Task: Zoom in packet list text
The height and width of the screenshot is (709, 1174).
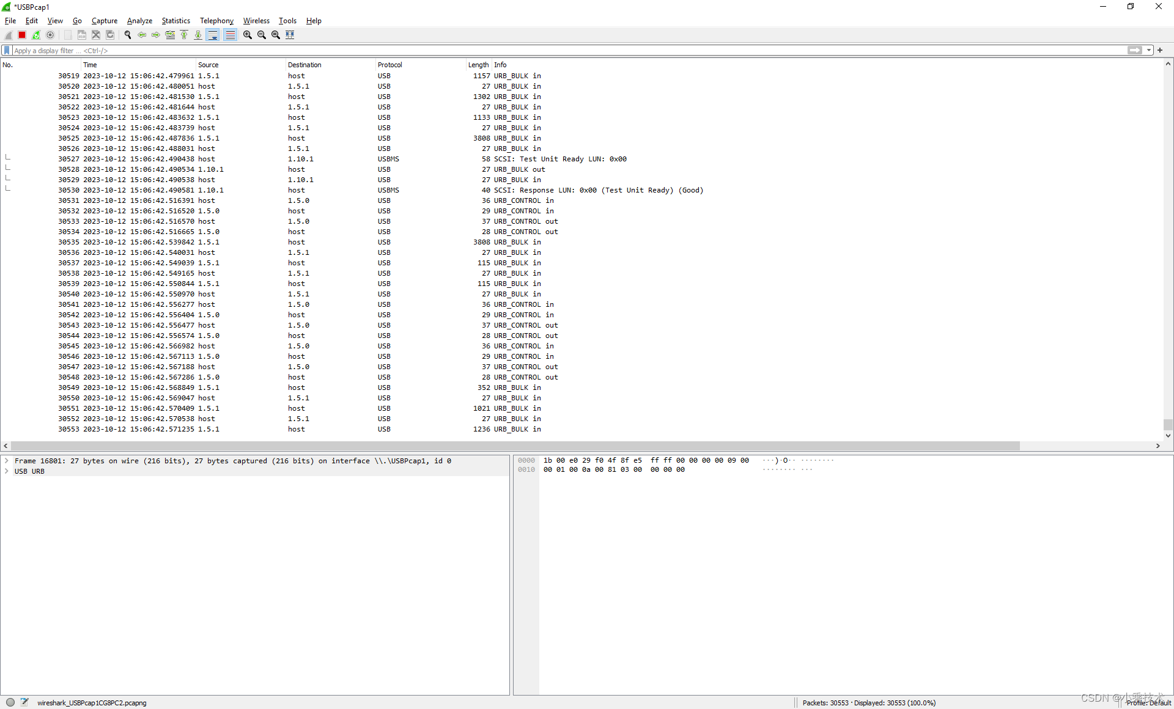Action: [x=248, y=35]
